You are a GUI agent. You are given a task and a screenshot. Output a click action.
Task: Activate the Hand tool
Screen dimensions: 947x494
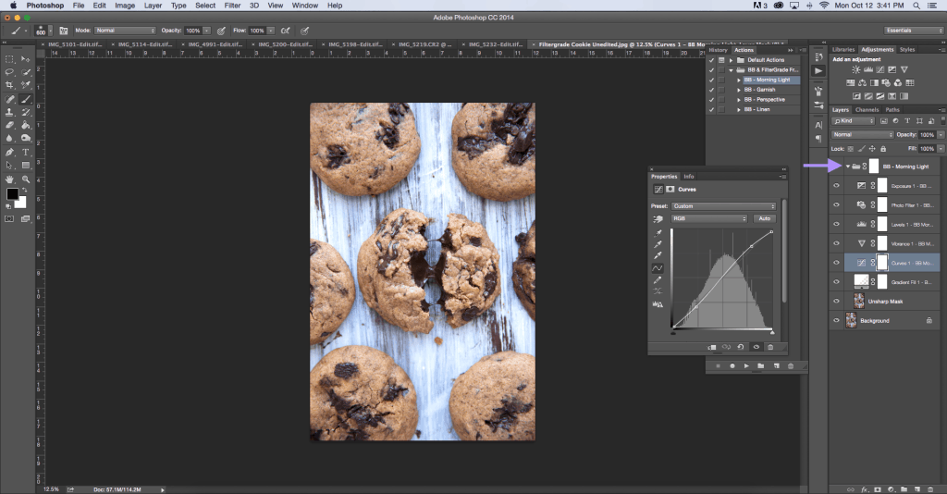point(10,178)
